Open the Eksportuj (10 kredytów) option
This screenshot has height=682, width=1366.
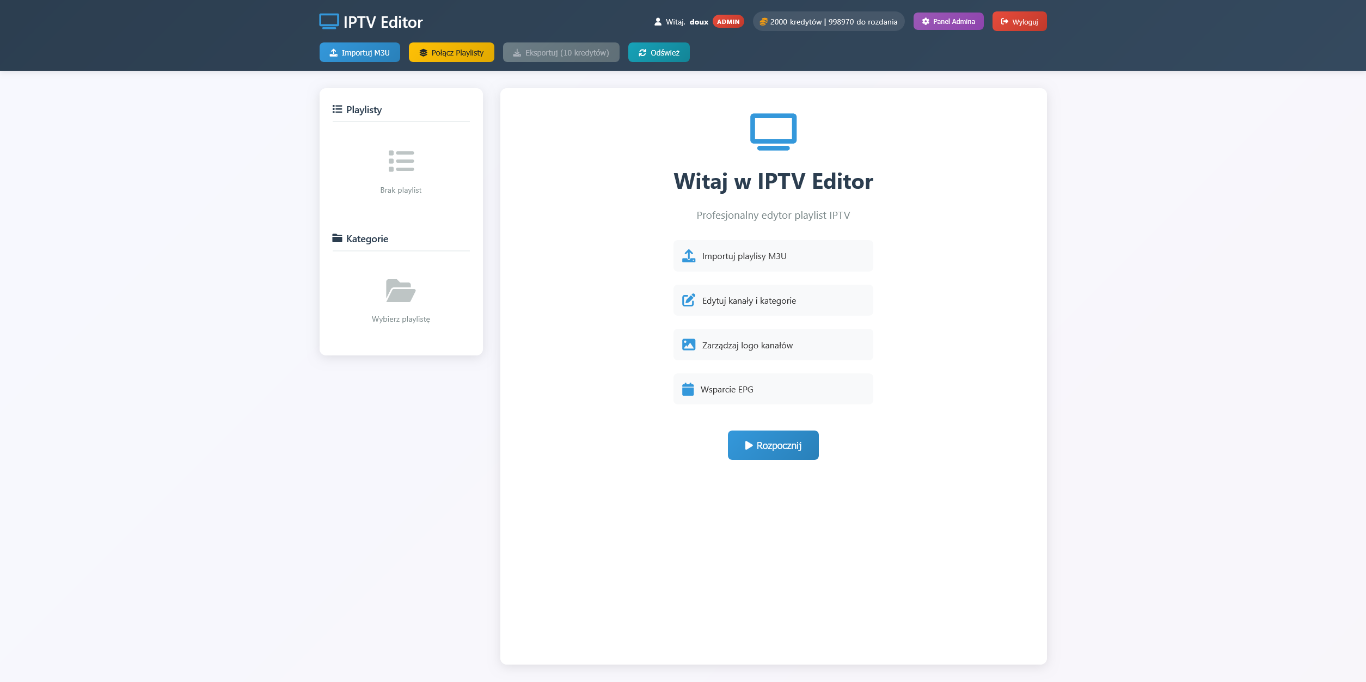(x=560, y=52)
